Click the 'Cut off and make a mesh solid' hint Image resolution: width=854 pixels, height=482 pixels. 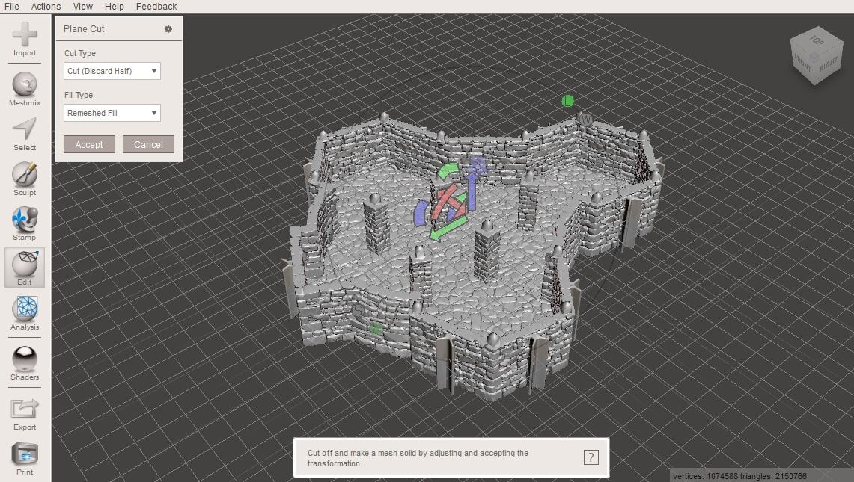click(x=418, y=458)
